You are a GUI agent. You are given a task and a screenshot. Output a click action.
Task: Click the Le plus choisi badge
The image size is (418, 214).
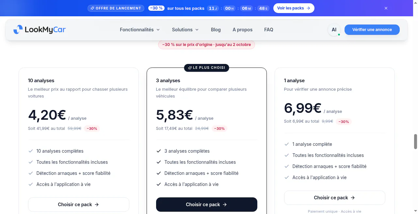207,68
